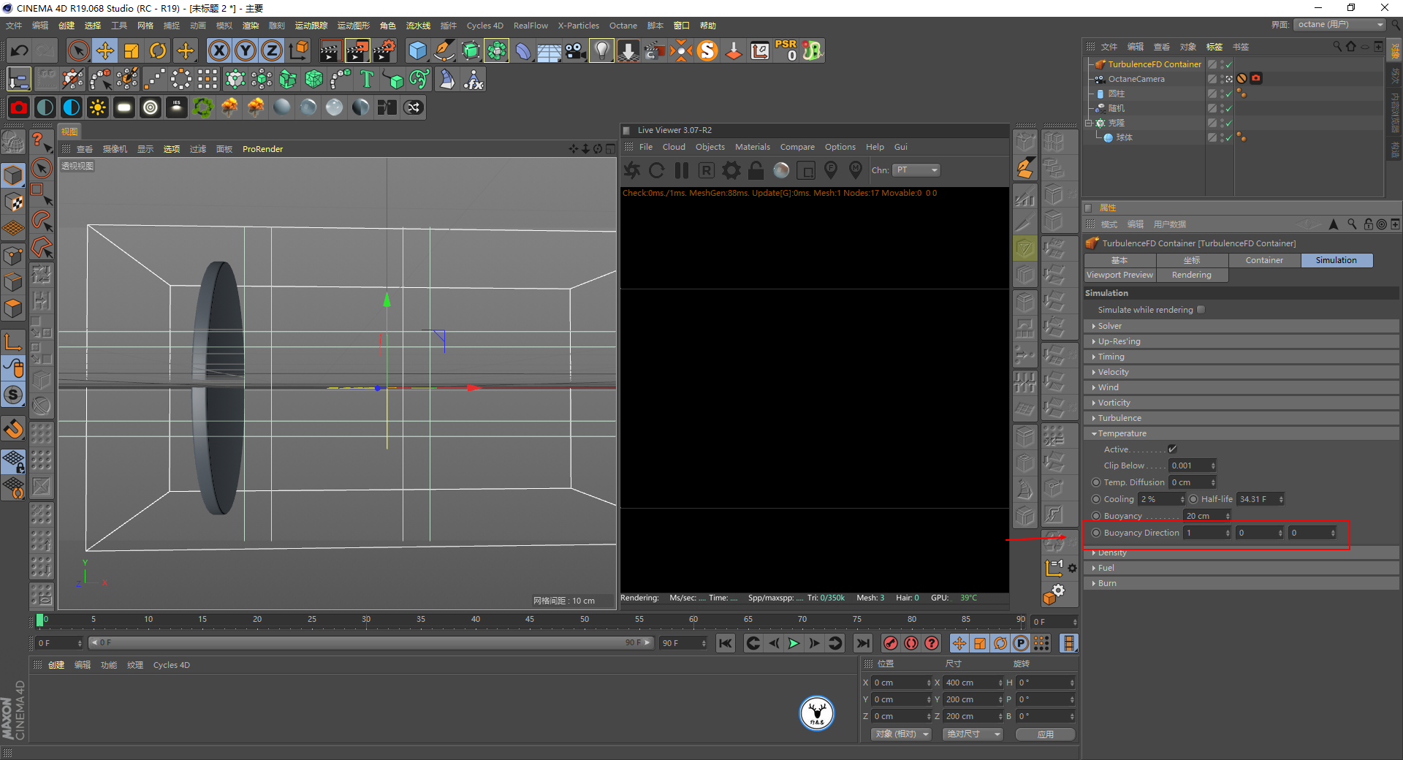Open the ProRender viewport menu
The image size is (1403, 760).
[262, 149]
